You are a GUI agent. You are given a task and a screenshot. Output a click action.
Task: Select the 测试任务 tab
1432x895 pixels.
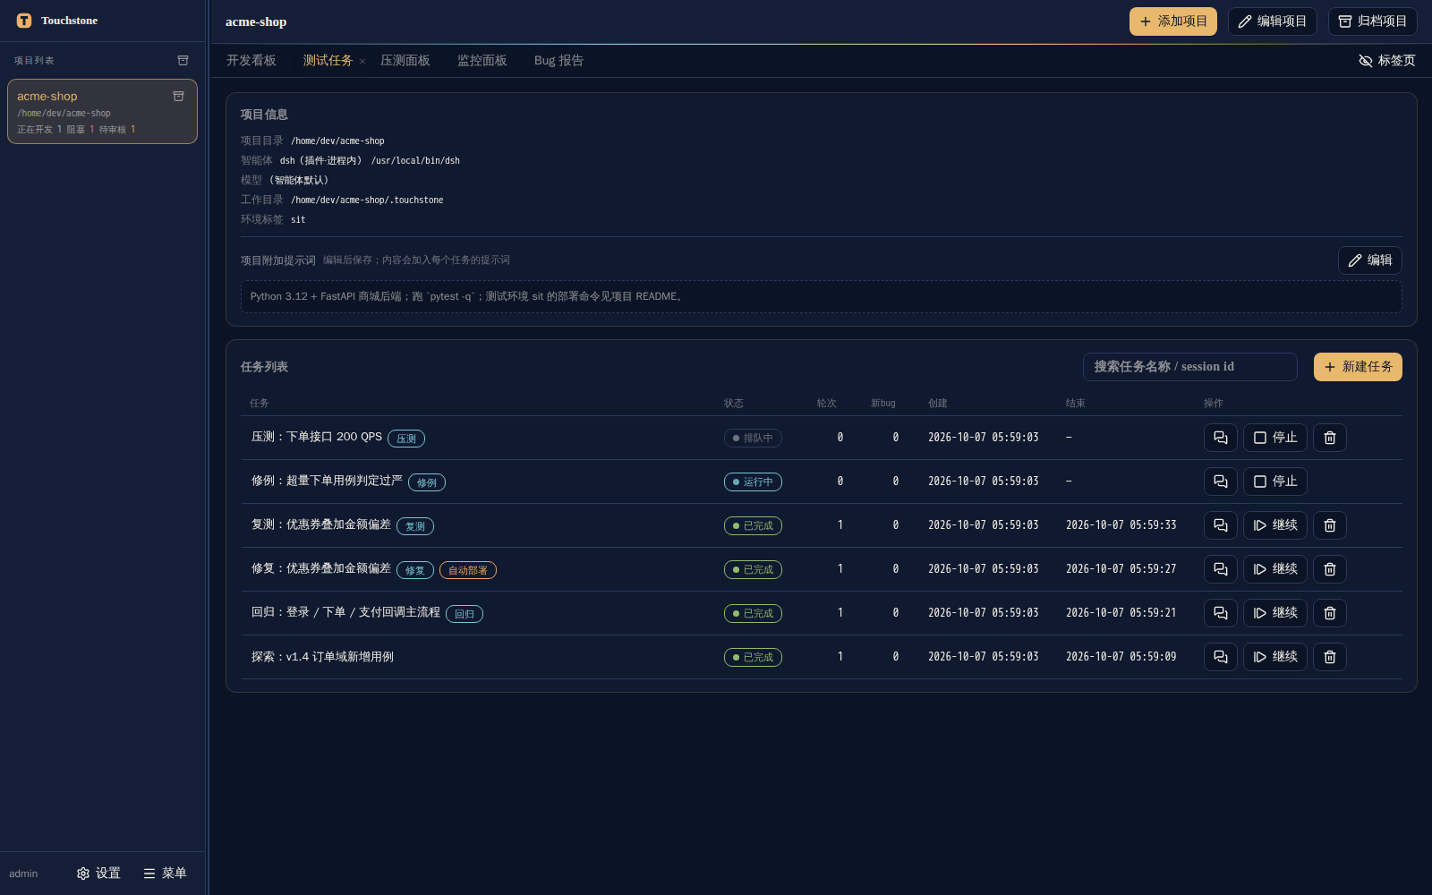coord(328,61)
